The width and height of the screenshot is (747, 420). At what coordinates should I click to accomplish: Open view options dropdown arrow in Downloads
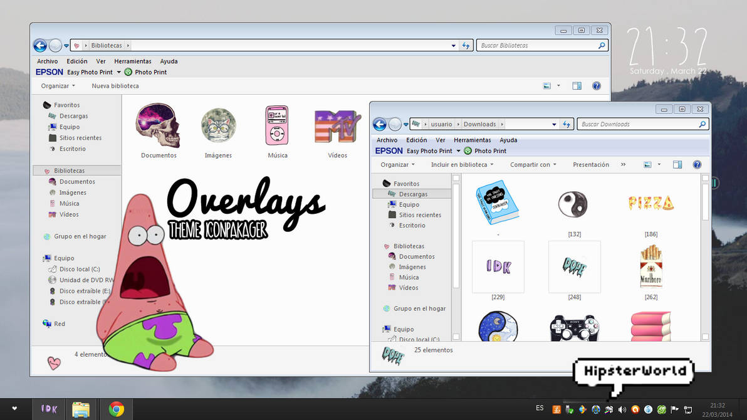(x=659, y=164)
